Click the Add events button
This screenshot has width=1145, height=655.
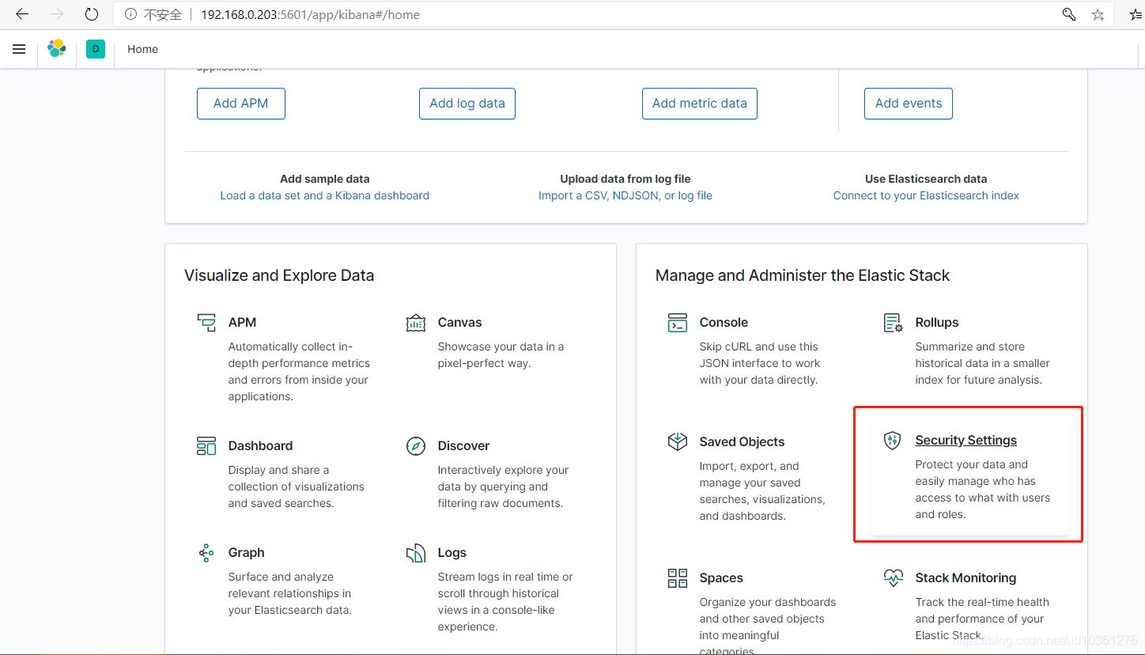tap(909, 104)
